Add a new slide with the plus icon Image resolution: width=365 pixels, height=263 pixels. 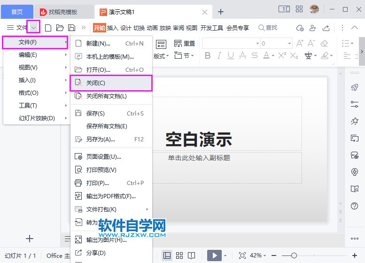point(30,239)
